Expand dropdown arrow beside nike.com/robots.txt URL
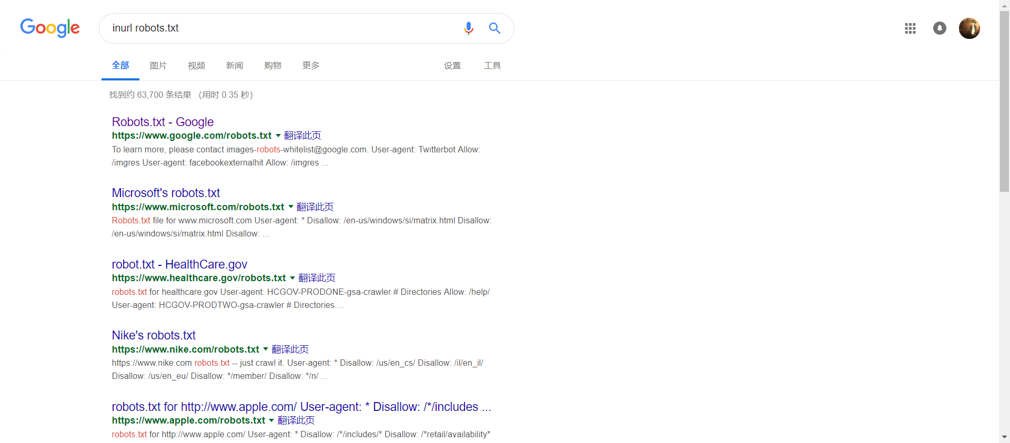 pos(266,349)
